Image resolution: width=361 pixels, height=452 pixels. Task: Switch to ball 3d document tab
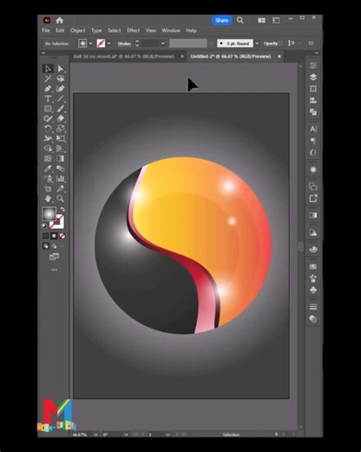point(124,56)
